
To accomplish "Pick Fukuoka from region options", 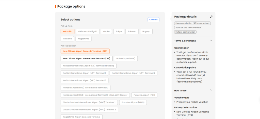I will 132,32.
